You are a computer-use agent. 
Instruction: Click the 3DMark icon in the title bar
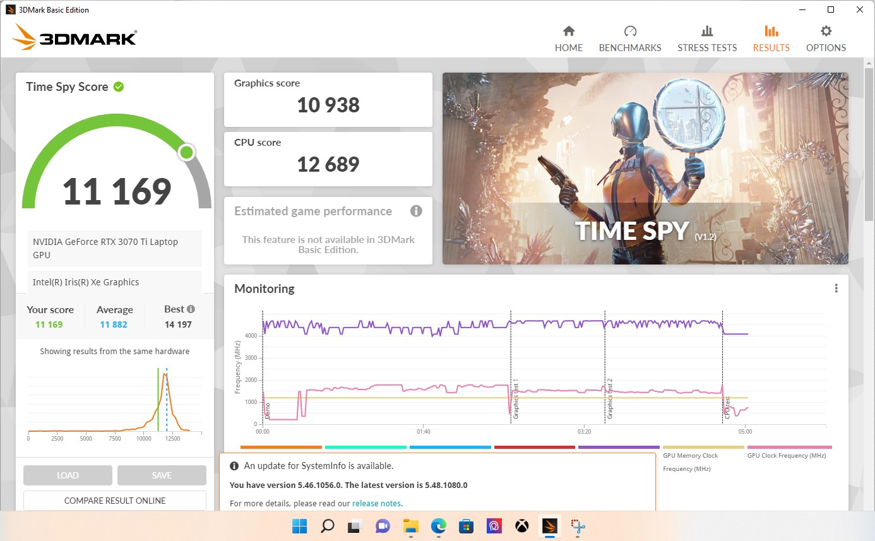click(11, 9)
